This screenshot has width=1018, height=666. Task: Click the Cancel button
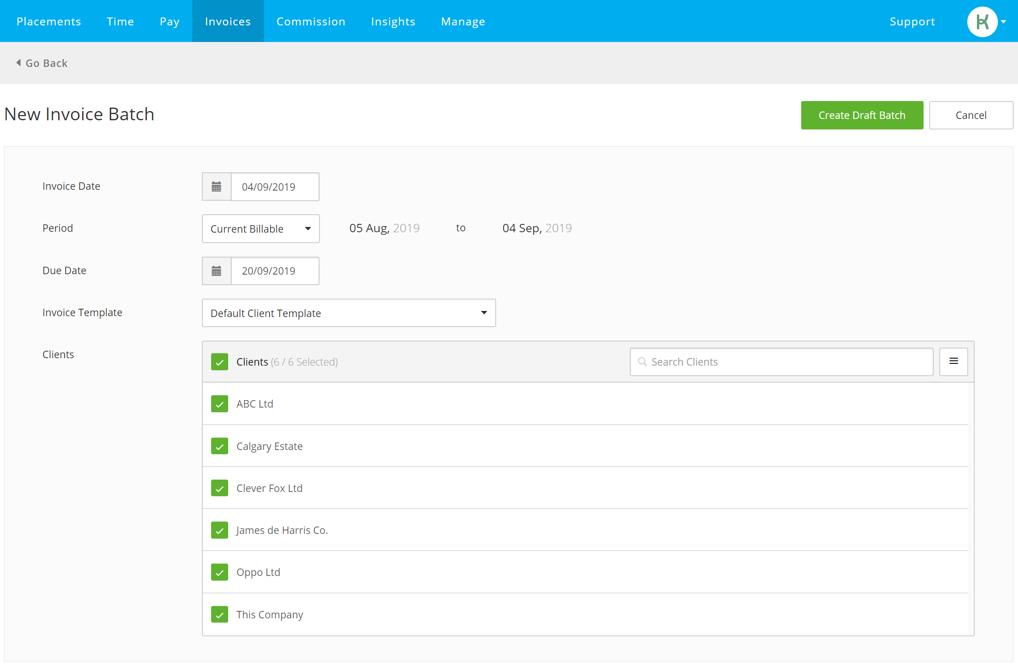pyautogui.click(x=971, y=115)
